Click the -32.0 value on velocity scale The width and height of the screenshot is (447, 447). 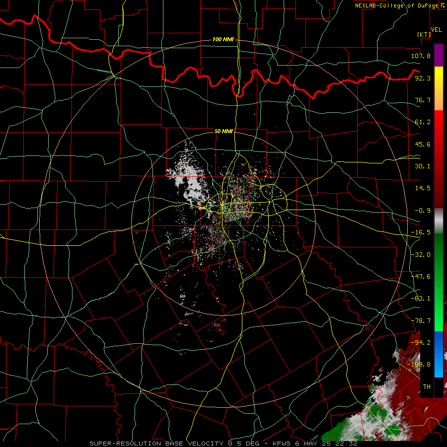421,255
